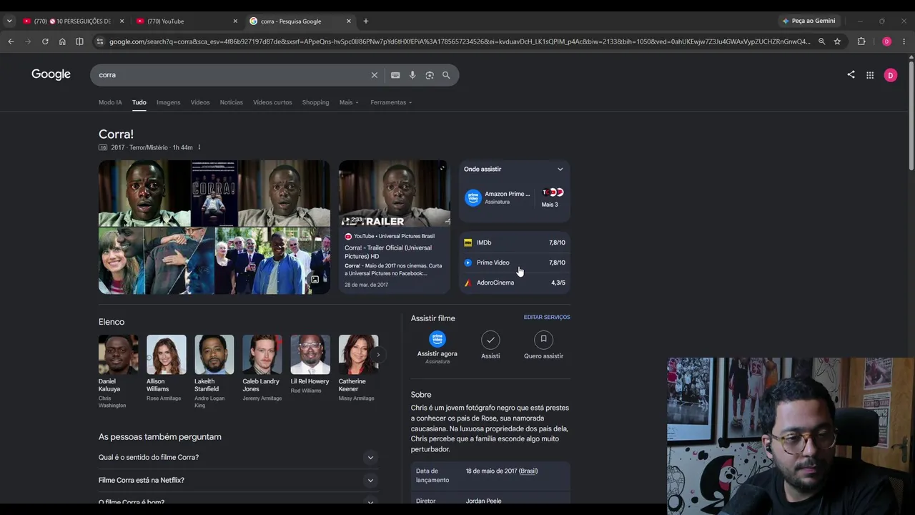915x515 pixels.
Task: Open the Prime Video rating row
Action: coord(515,263)
